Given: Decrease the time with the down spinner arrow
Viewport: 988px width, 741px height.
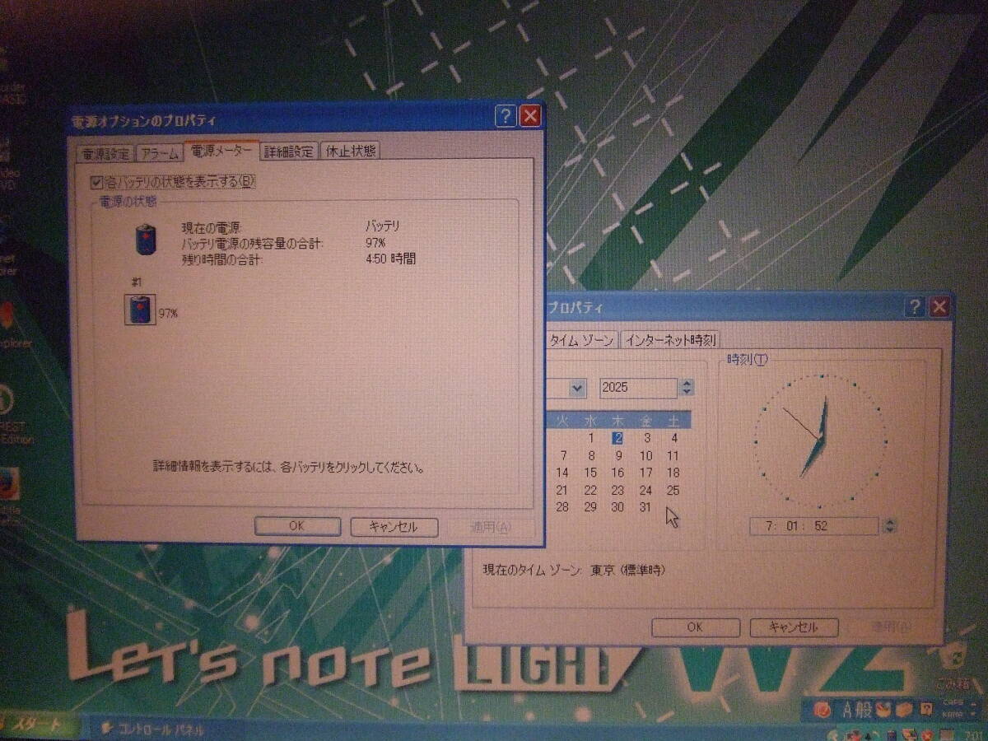Looking at the screenshot, I should [x=889, y=529].
